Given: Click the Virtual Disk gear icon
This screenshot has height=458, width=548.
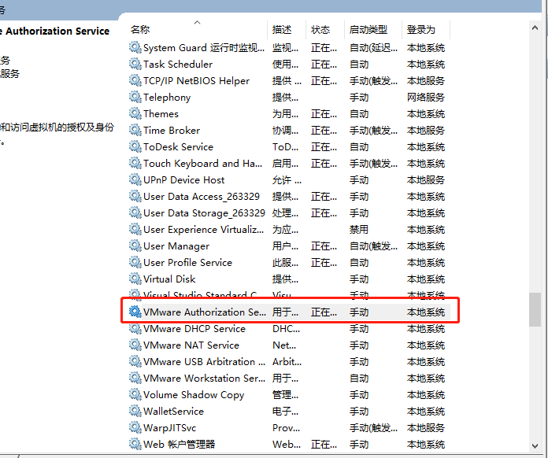Looking at the screenshot, I should coord(135,279).
